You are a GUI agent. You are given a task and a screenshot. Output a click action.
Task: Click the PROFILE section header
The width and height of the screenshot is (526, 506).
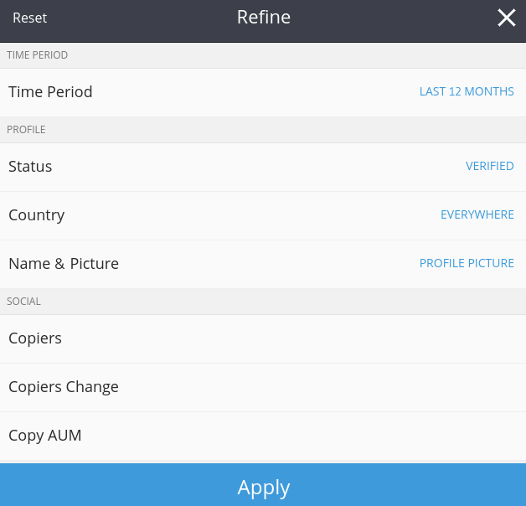(x=26, y=130)
